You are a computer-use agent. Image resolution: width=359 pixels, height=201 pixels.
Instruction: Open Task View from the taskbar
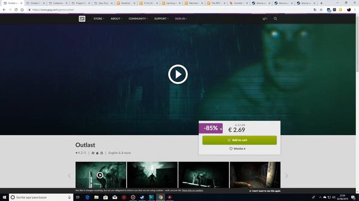[x=78, y=197]
